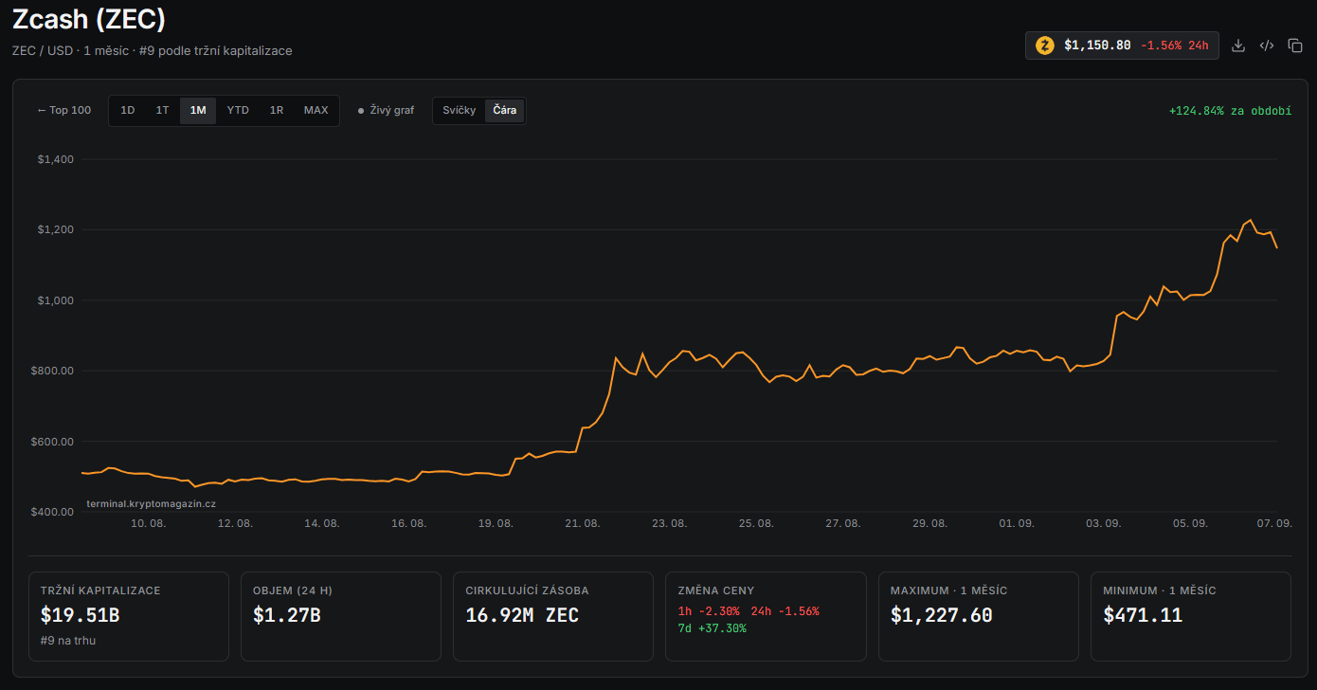Click the Zcash coin logo badge

(x=1045, y=45)
